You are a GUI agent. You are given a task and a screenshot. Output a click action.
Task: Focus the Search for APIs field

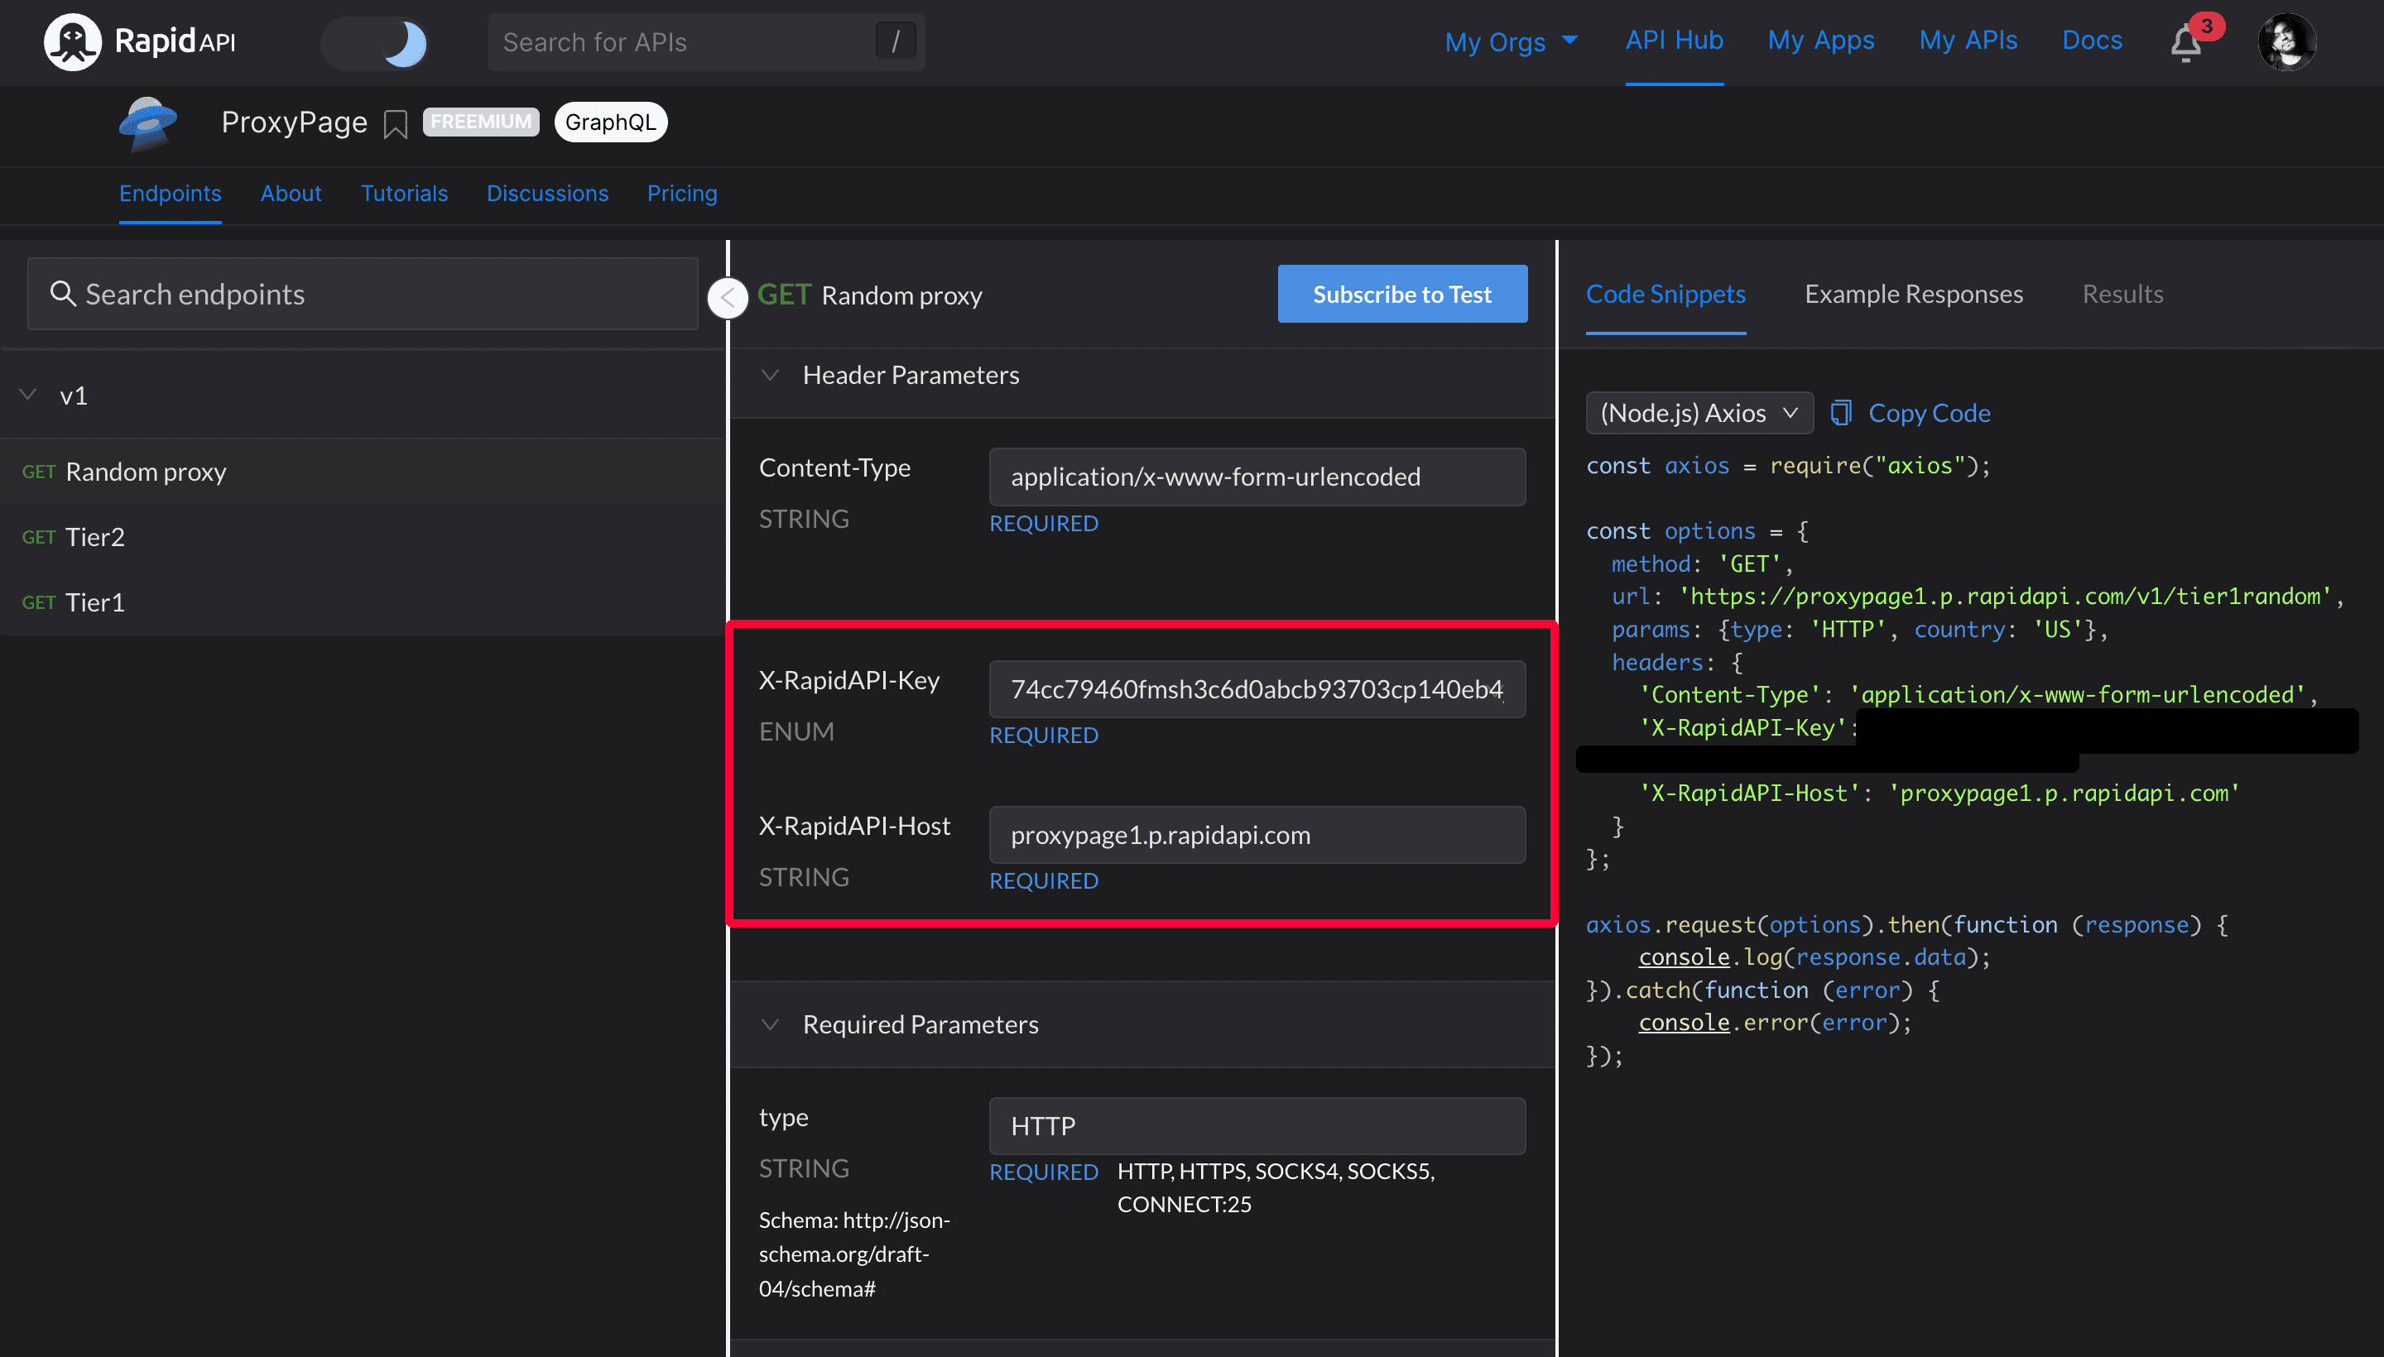[x=706, y=42]
